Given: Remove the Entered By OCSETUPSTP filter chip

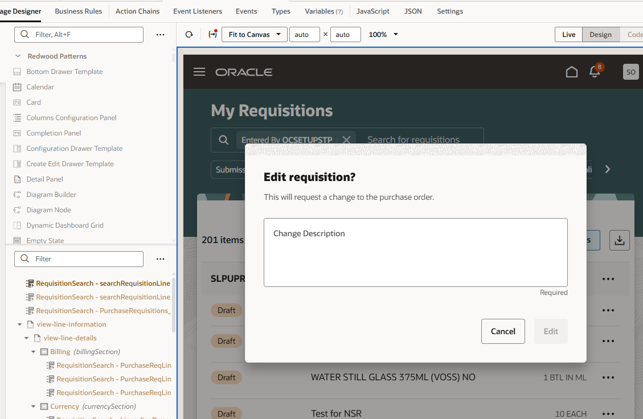Looking at the screenshot, I should [346, 139].
